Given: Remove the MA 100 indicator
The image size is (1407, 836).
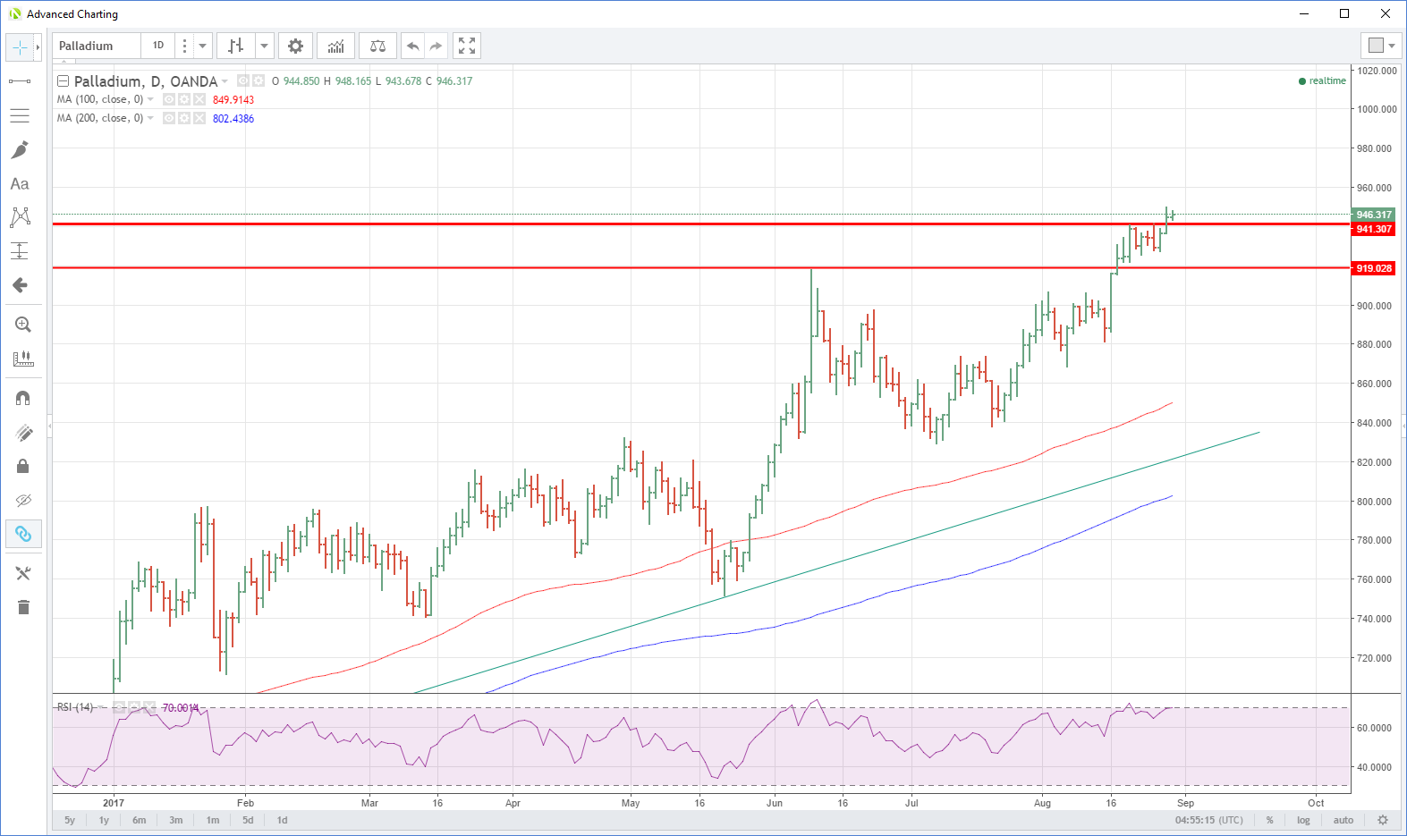Looking at the screenshot, I should 199,99.
